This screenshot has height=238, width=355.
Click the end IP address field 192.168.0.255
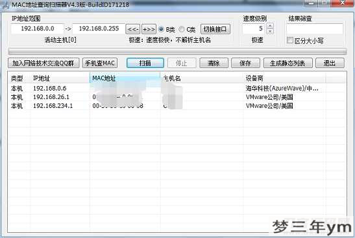click(x=99, y=28)
